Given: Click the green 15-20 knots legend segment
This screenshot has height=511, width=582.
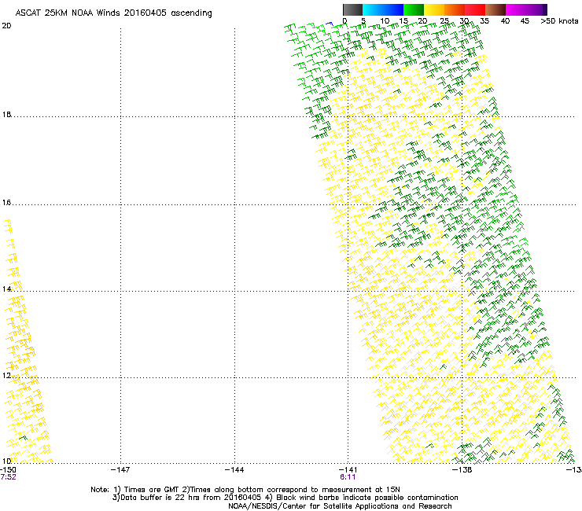Looking at the screenshot, I should pyautogui.click(x=414, y=9).
